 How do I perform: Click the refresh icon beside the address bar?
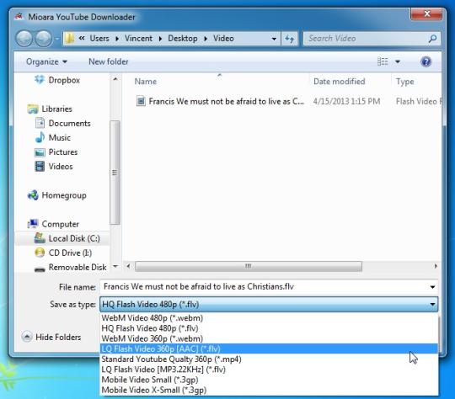pos(289,39)
